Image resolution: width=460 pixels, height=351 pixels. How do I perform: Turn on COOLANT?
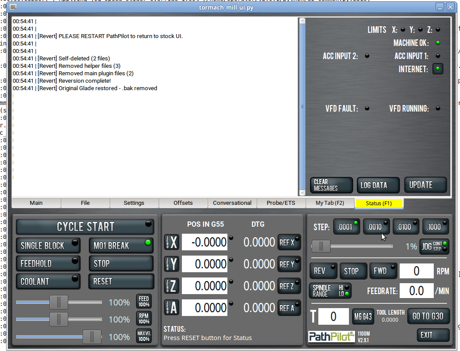point(48,281)
